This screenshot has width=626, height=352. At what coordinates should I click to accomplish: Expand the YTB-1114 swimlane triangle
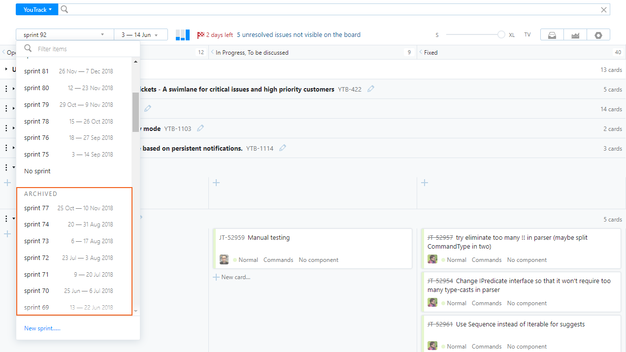(13, 148)
